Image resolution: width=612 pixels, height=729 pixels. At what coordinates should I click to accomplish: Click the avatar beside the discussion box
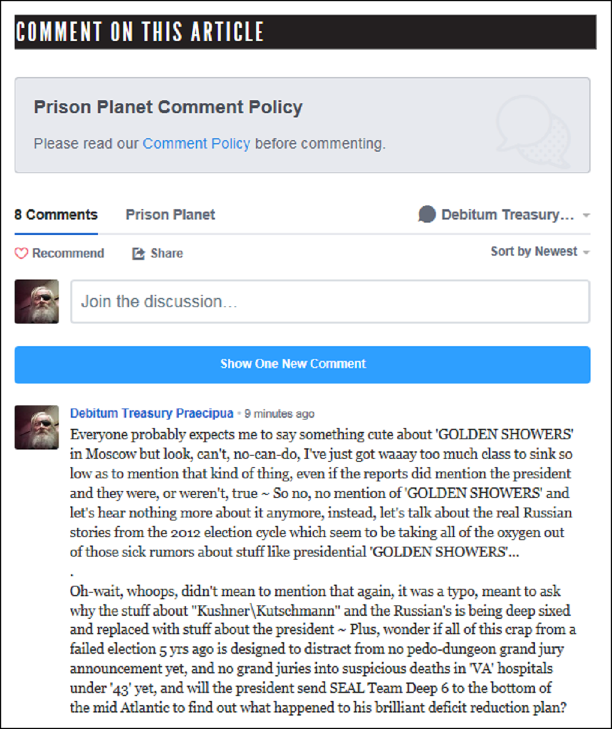[x=37, y=302]
